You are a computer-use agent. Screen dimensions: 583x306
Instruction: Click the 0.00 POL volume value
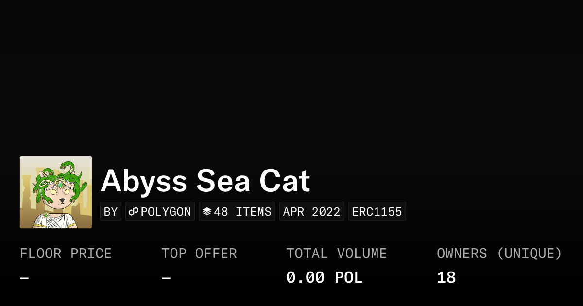(x=324, y=278)
